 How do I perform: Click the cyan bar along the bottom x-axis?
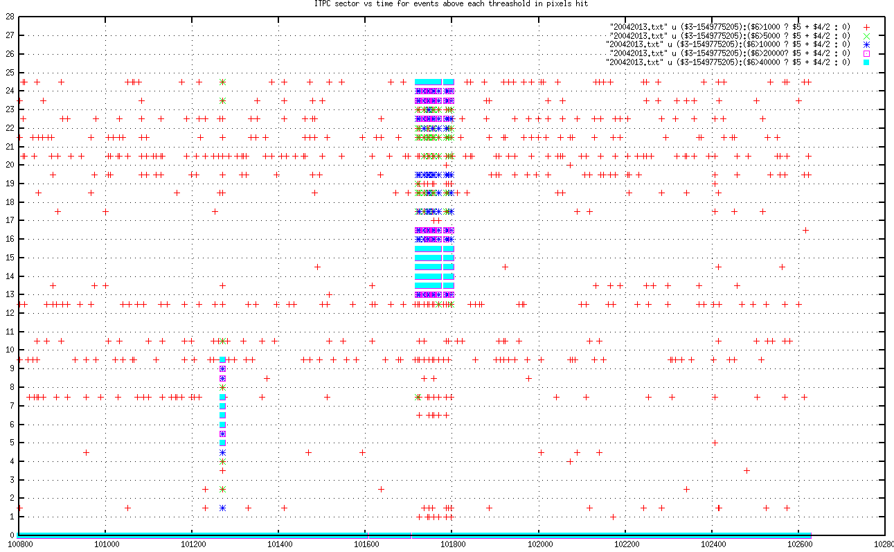[x=415, y=535]
